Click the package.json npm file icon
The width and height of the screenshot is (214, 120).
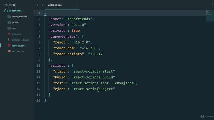point(9,46)
